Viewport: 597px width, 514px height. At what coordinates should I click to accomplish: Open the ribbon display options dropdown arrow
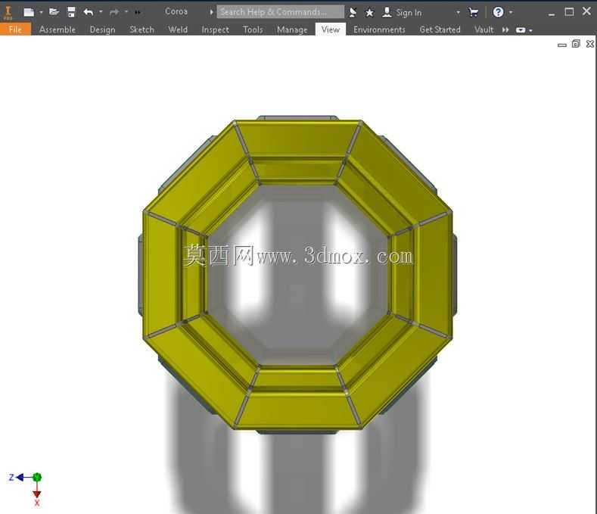[x=530, y=30]
